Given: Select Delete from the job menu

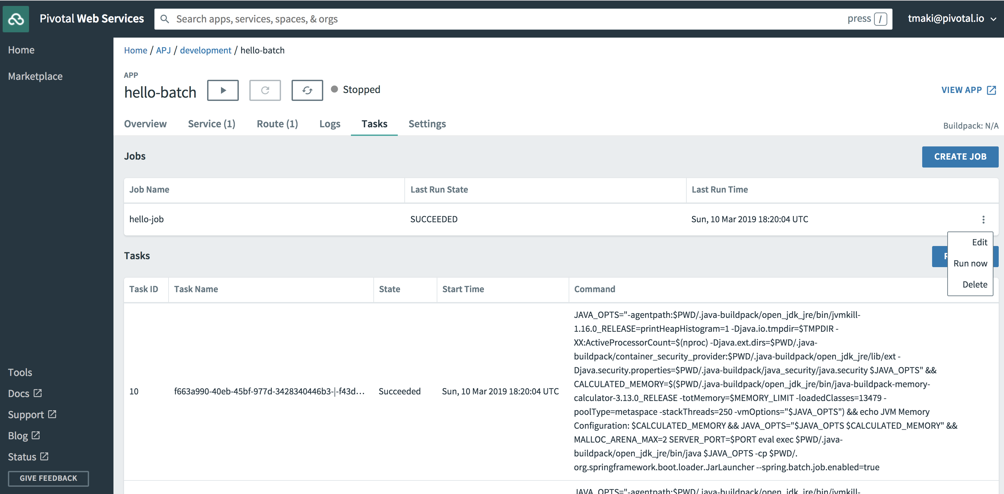Looking at the screenshot, I should (x=974, y=284).
